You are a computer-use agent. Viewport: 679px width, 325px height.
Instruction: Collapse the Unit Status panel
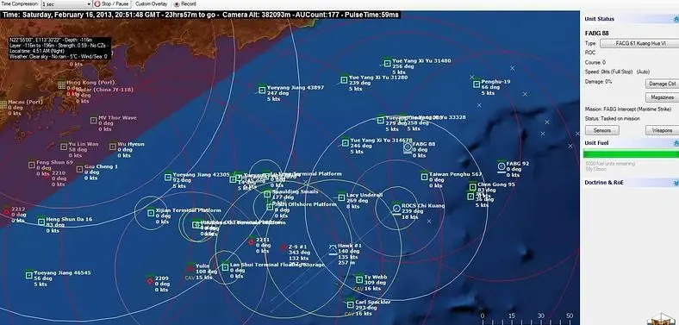[676, 19]
